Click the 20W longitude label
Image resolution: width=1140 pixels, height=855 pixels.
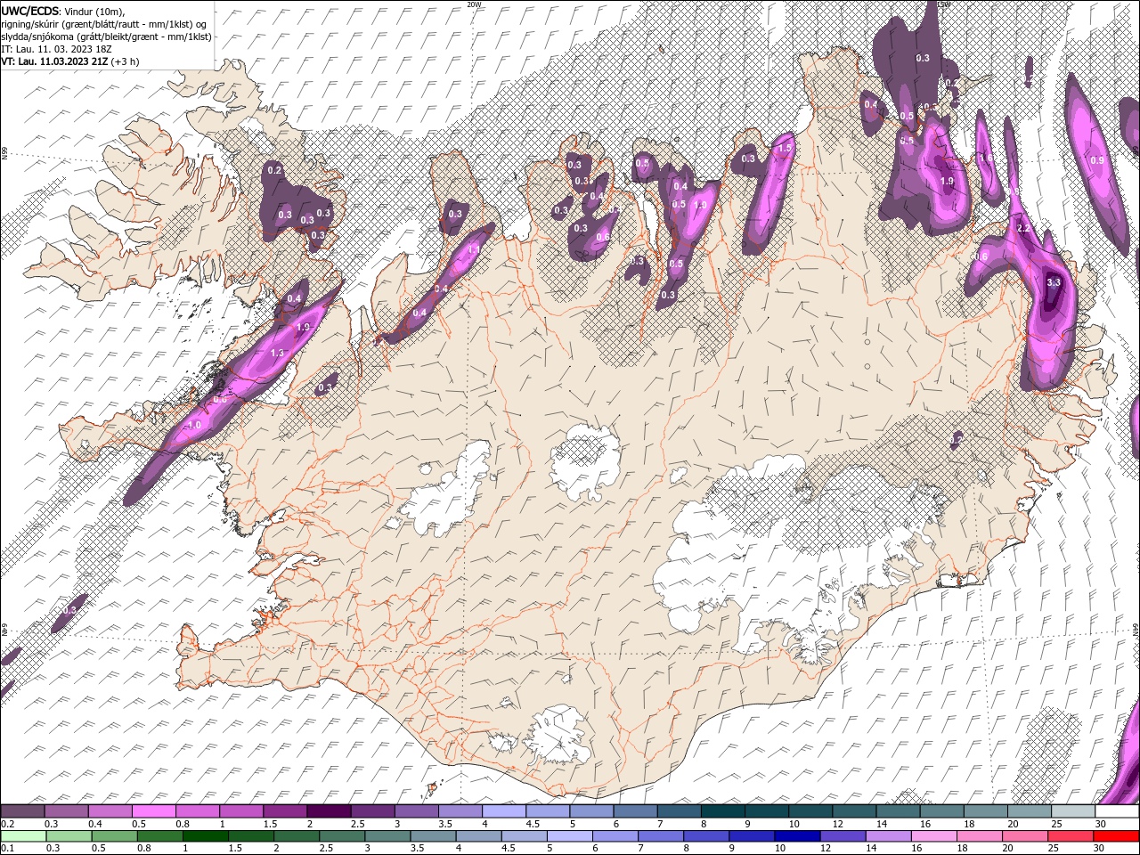coord(474,4)
